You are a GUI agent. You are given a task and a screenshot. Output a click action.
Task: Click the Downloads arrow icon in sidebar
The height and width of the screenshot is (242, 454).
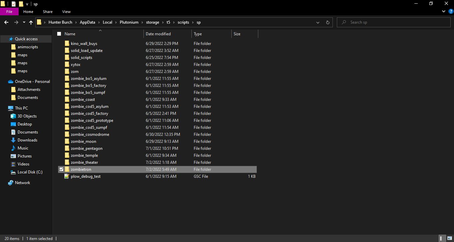click(13, 140)
